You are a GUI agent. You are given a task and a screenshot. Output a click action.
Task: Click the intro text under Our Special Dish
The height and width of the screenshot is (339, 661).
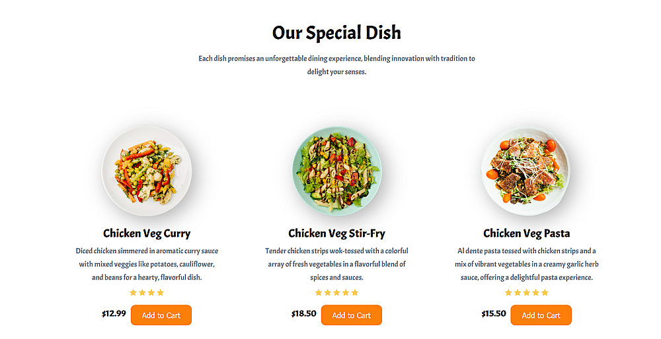coord(336,65)
